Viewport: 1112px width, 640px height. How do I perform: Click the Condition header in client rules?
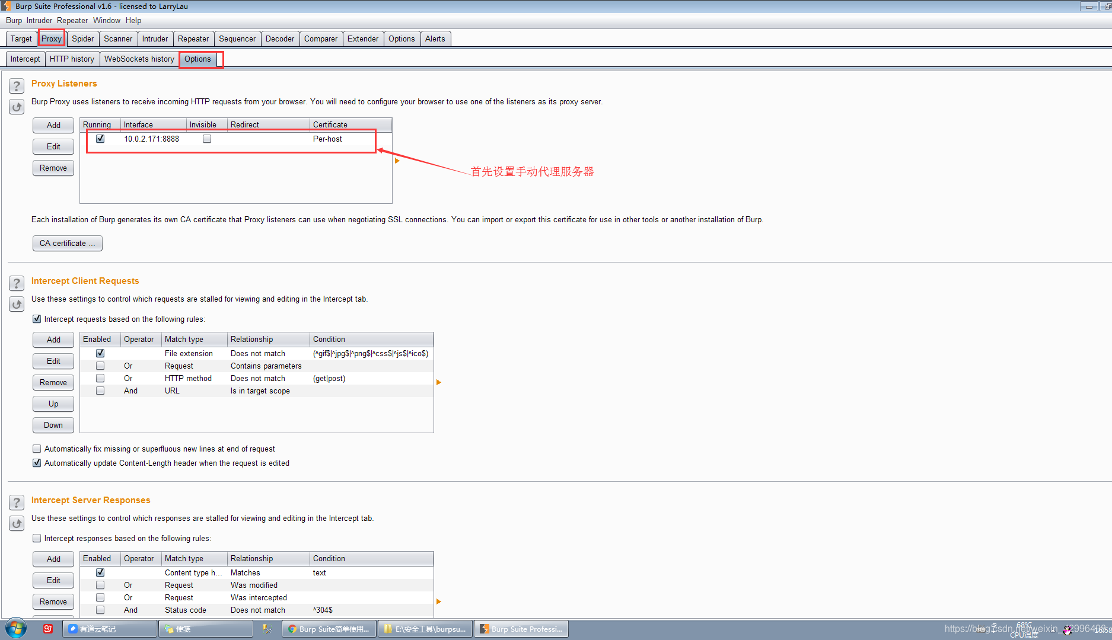point(371,339)
